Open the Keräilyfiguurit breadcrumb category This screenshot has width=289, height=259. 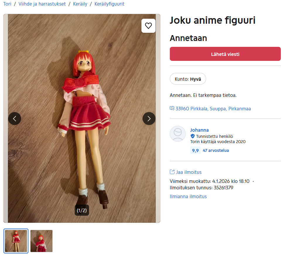tap(110, 4)
